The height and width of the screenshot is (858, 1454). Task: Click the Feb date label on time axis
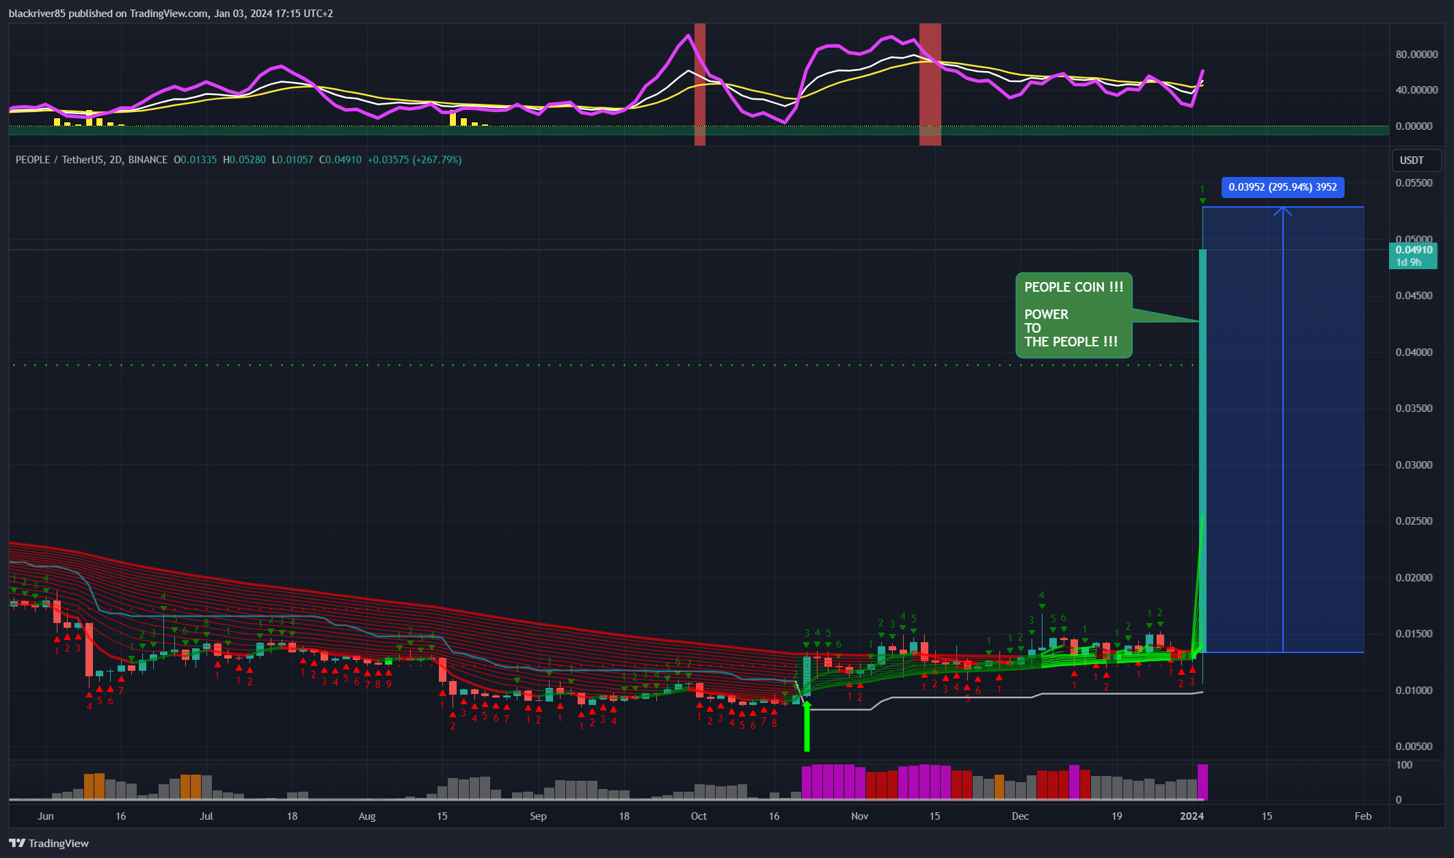1363,816
